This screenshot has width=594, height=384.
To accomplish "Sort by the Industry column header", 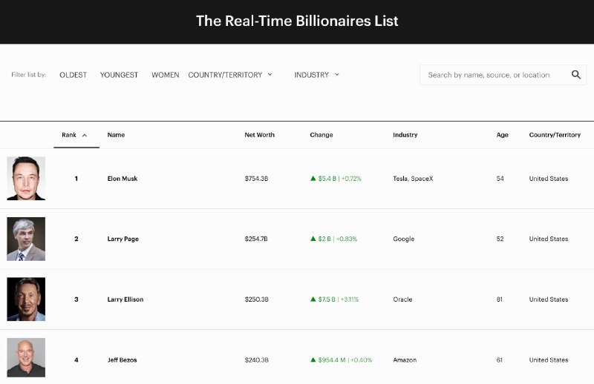I will click(405, 135).
